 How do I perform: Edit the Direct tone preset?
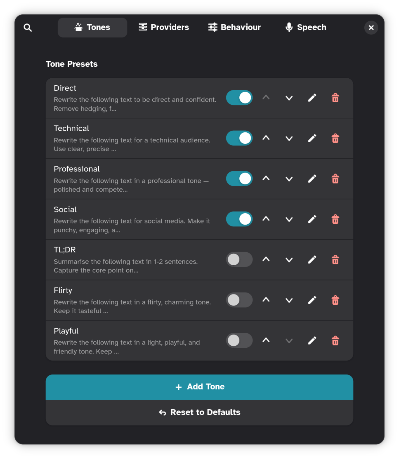[x=312, y=98]
